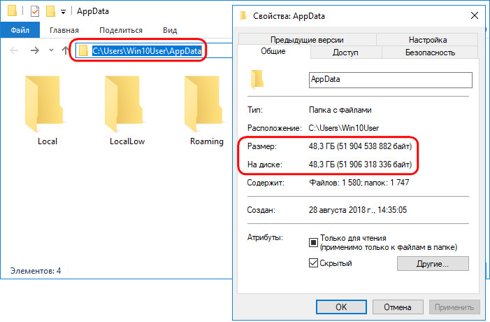Switch to the Главная ribbon tab
This screenshot has height=322, width=490.
[x=64, y=30]
